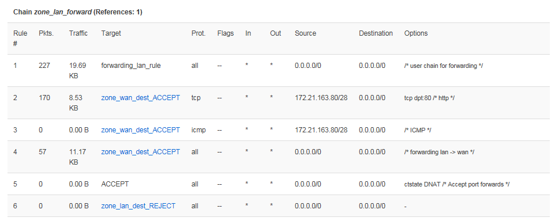Select source 172.21.163.80/28 in rule 2
555x221 pixels.
[321, 97]
